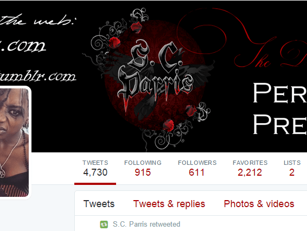
Task: Switch to the Tweets & replies tab
Action: [169, 204]
